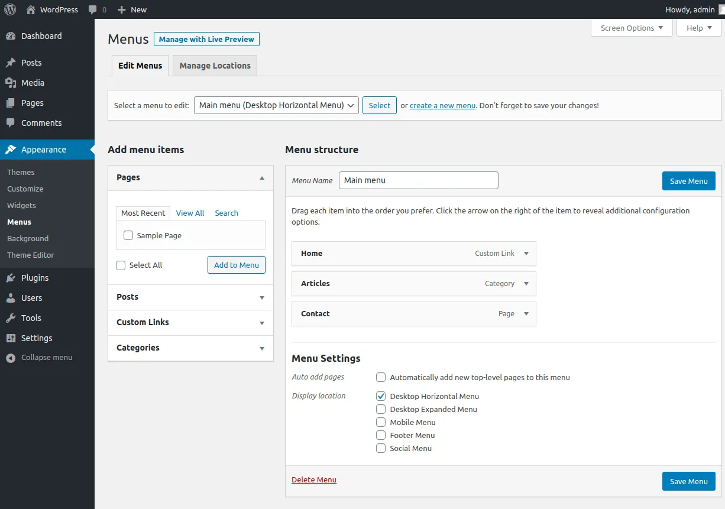Expand the Contact menu item arrow

[x=526, y=314]
